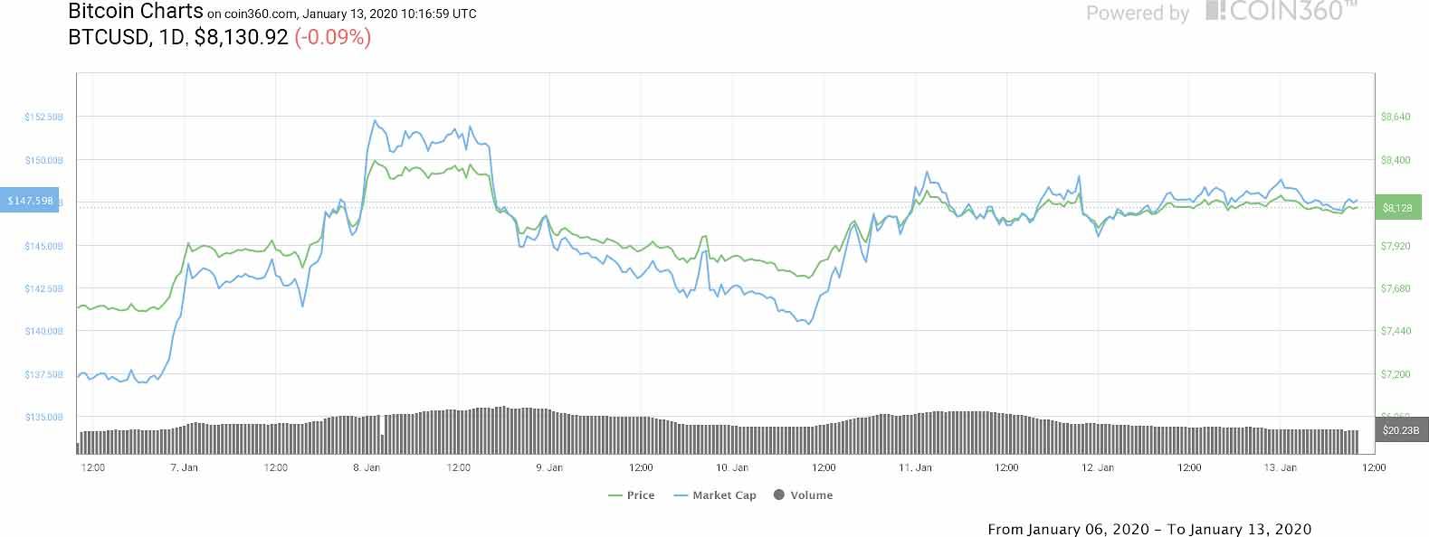1429x537 pixels.
Task: Click the 13. Jan date label
Action: pyautogui.click(x=1281, y=467)
